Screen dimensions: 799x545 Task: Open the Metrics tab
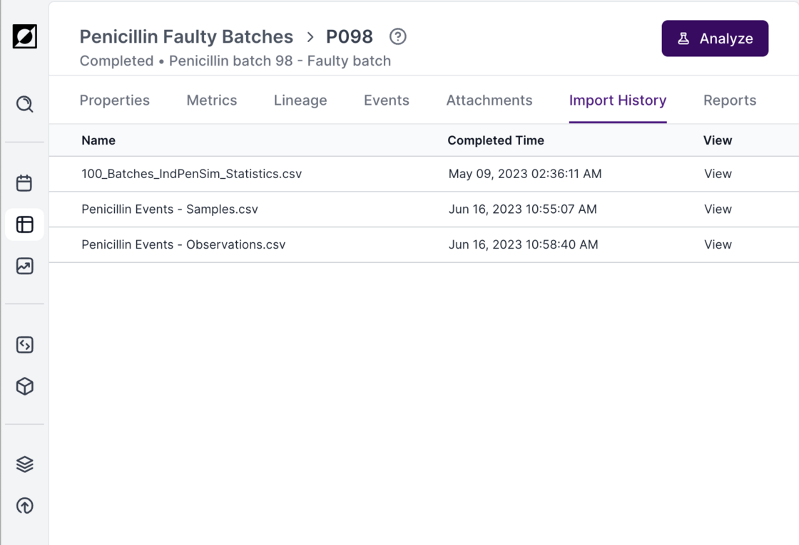212,100
